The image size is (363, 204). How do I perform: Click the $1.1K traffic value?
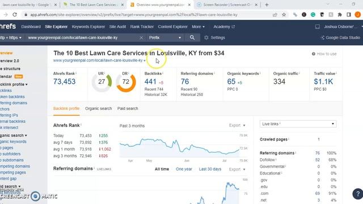click(323, 82)
